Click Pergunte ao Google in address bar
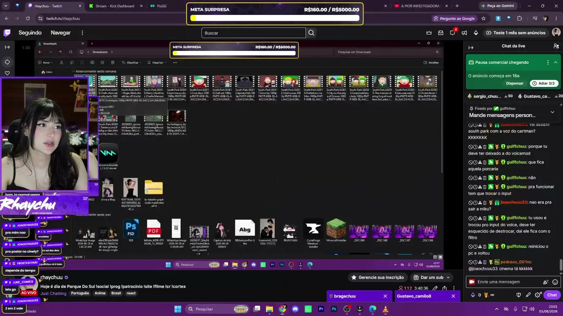Viewport: 563px width, 316px height. pyautogui.click(x=454, y=18)
